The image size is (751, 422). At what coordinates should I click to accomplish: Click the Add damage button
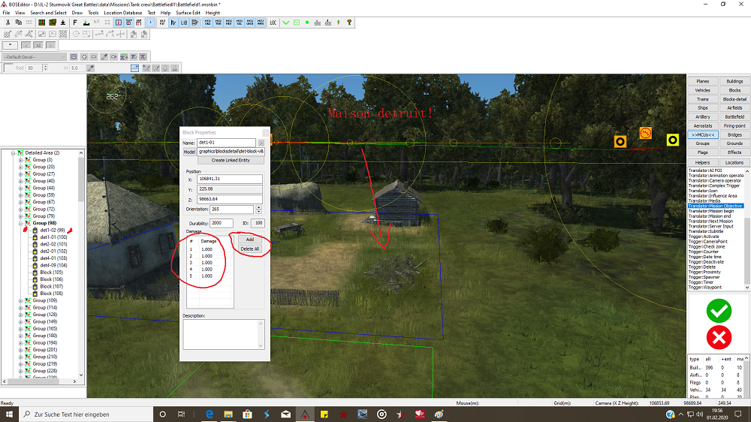(250, 240)
